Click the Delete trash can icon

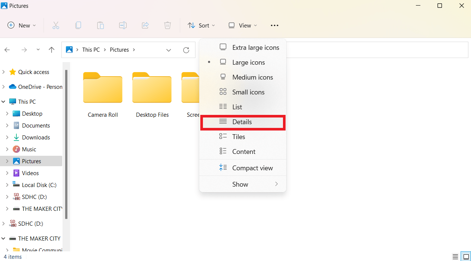[168, 25]
